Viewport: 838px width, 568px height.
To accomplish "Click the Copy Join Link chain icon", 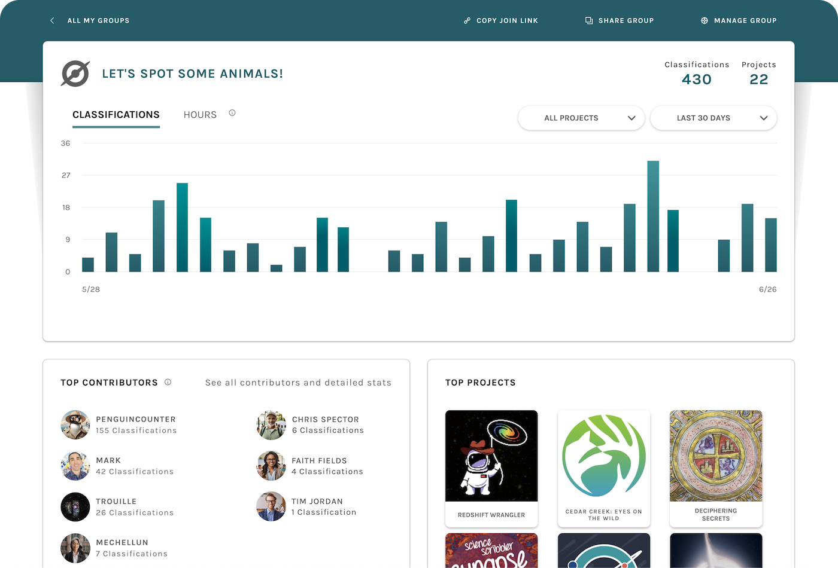I will point(466,20).
